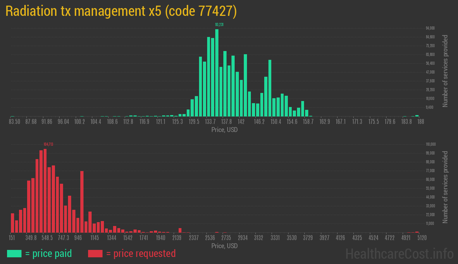Image resolution: width=458 pixels, height=264 pixels.
Task: Select the green bar at price 149 spike
Action: click(270, 88)
